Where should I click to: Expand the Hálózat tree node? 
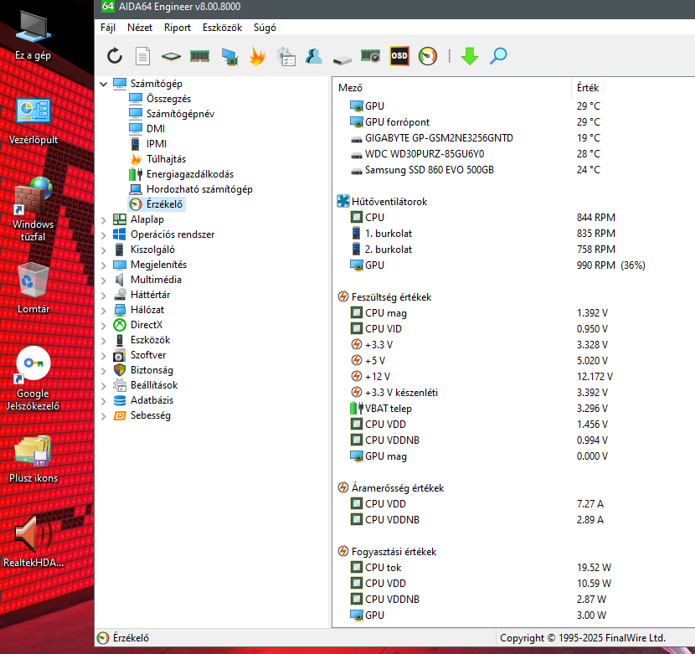[104, 310]
